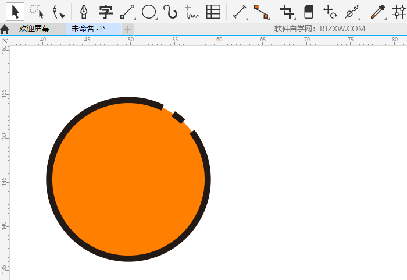This screenshot has height=280, width=407.
Task: Select the Spiral curve tool
Action: [x=170, y=12]
